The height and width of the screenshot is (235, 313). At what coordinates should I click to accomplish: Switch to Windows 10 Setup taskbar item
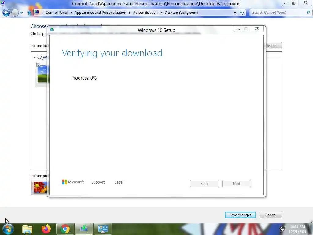pos(84,229)
